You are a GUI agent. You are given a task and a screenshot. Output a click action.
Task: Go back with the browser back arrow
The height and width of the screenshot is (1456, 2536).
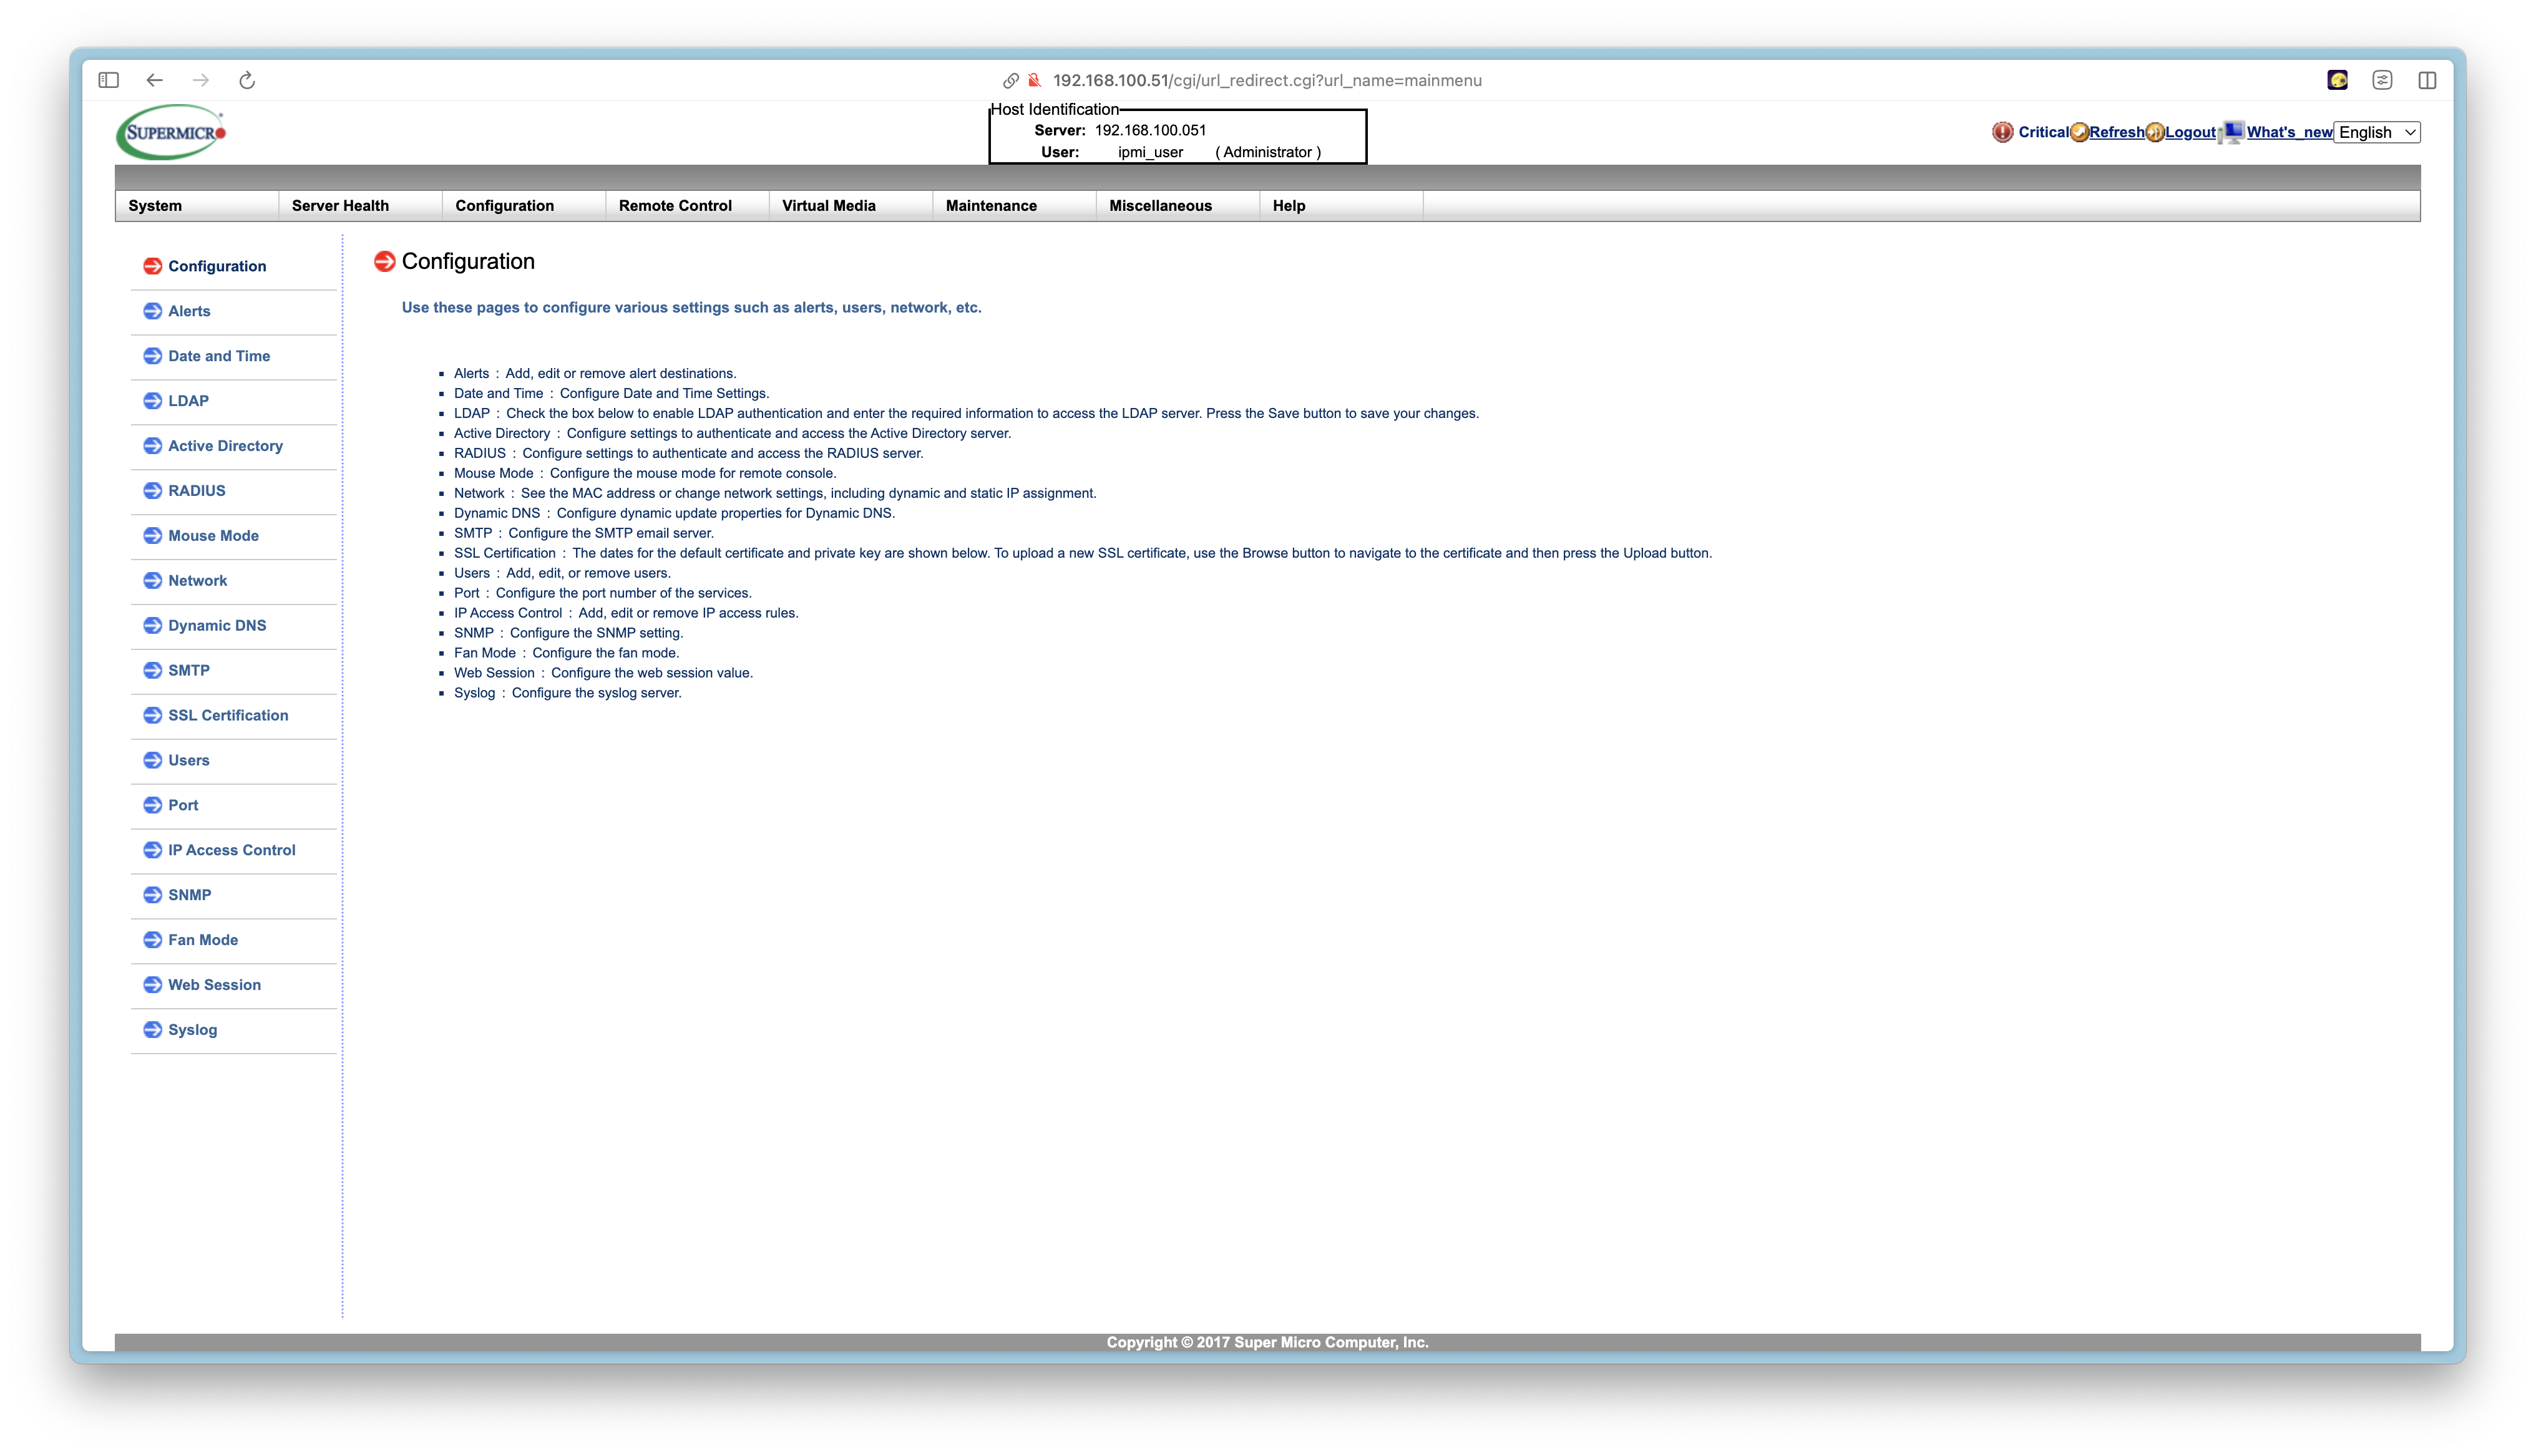(154, 80)
